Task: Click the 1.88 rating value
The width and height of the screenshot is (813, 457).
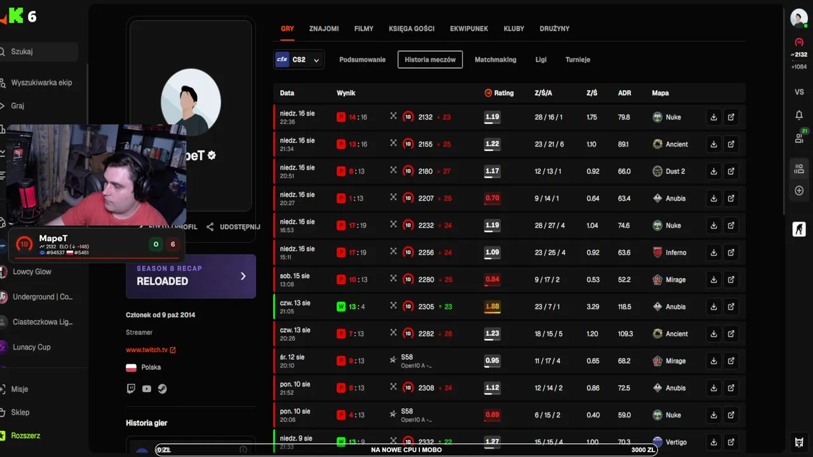Action: point(492,307)
